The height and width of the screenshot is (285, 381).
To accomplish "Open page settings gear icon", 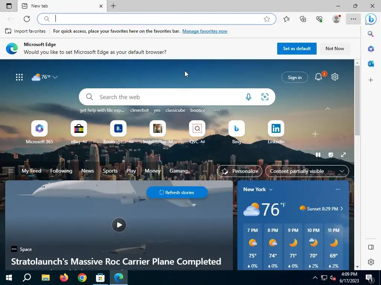I will pyautogui.click(x=335, y=77).
